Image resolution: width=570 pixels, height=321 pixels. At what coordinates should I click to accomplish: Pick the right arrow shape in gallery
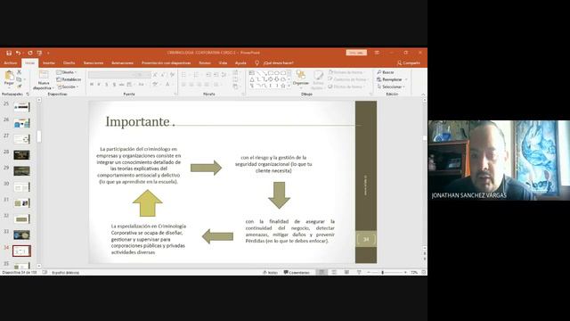pos(271,79)
